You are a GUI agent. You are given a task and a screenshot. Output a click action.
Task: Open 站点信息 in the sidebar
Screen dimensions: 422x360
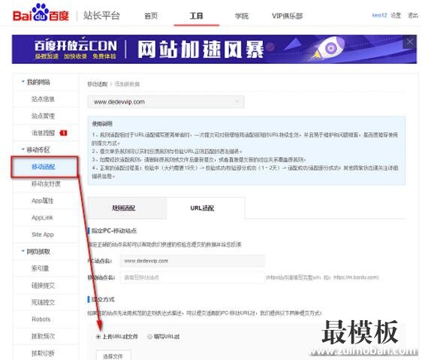tap(43, 99)
